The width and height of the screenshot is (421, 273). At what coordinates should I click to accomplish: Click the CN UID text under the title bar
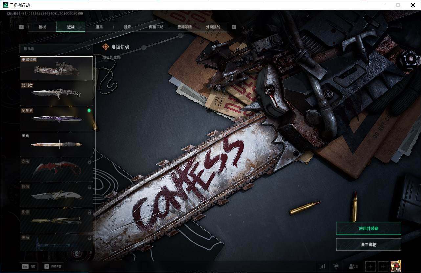click(x=45, y=13)
